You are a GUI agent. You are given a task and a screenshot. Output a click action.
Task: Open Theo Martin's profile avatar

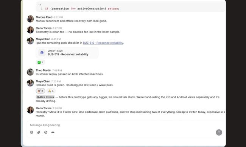[x=30, y=72]
